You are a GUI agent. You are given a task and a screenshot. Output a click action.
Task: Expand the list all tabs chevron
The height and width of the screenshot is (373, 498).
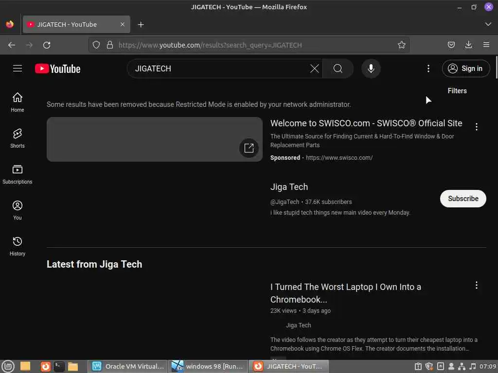tap(488, 24)
